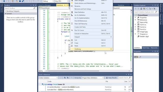Click Save icon in main toolbar
The image size is (163, 92).
coord(20,1)
